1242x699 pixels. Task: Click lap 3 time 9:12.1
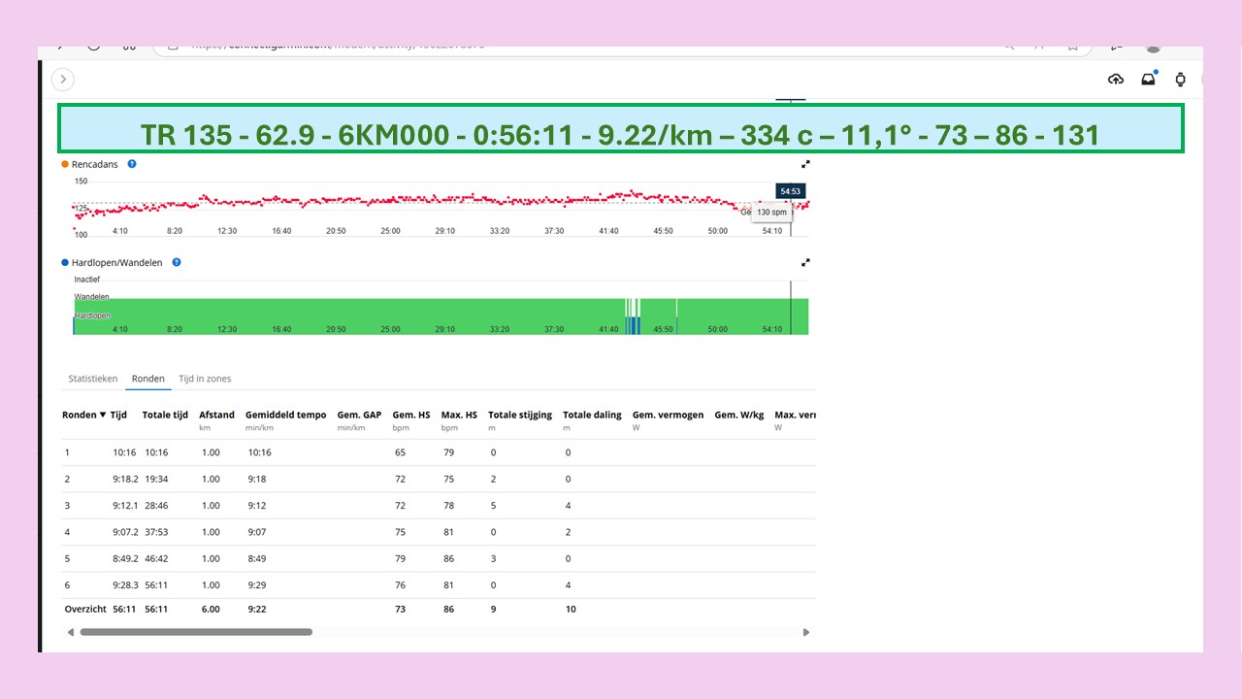124,506
